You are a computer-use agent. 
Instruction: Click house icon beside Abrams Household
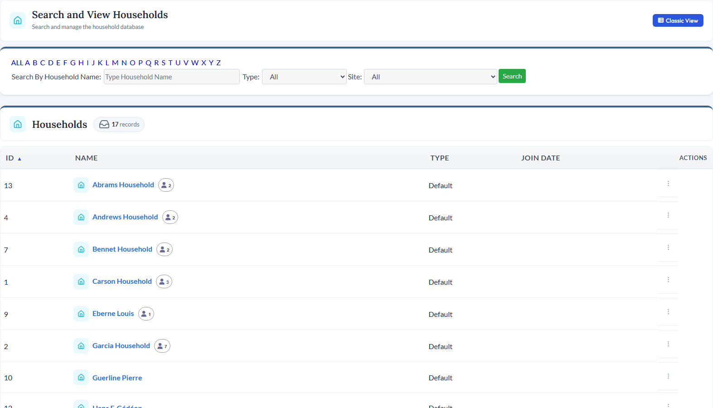click(81, 185)
